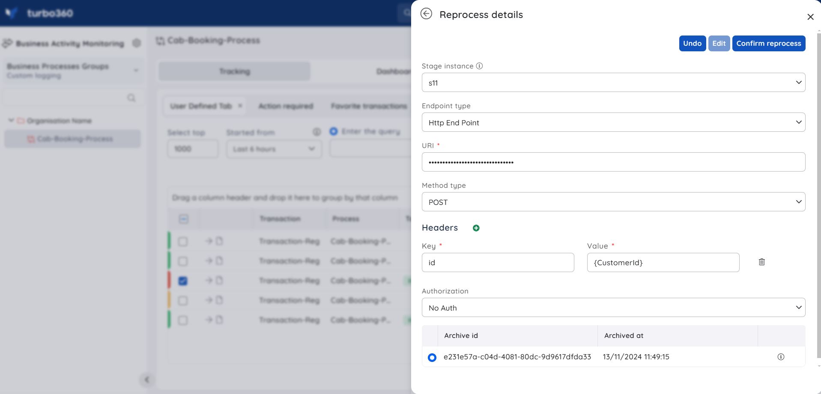Open the Business Processes Groups dropdown

point(73,71)
